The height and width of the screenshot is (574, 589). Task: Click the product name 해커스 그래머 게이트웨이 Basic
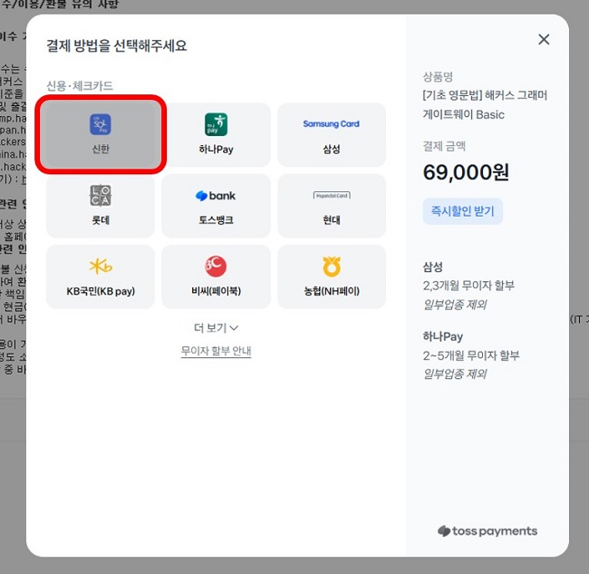pos(485,105)
